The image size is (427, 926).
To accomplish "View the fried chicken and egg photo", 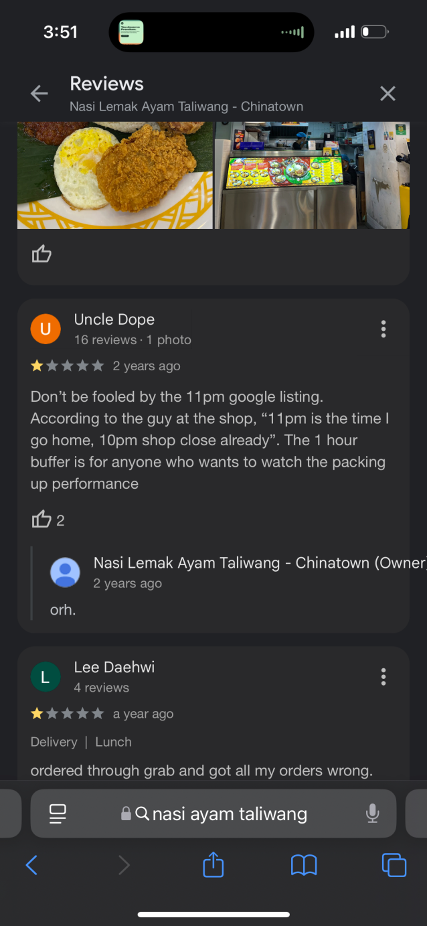I will (115, 175).
